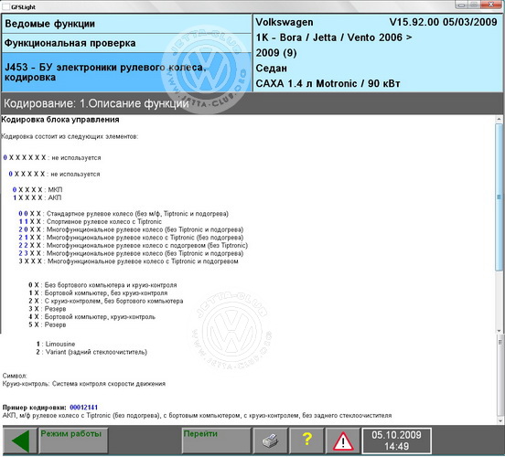Select the Функциональная проверка row

coord(126,43)
